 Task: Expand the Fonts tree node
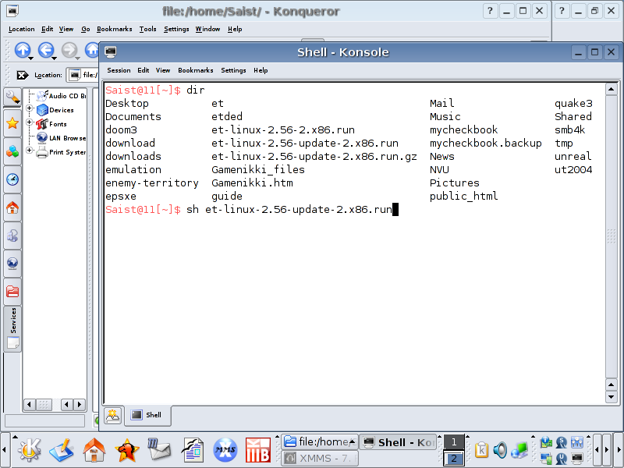pyautogui.click(x=30, y=123)
